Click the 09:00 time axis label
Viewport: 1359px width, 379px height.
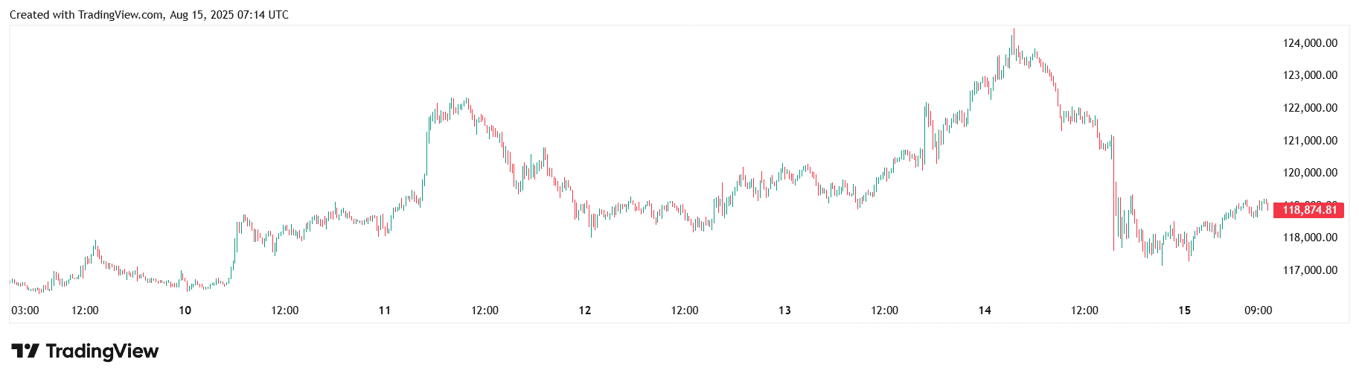click(x=1259, y=310)
